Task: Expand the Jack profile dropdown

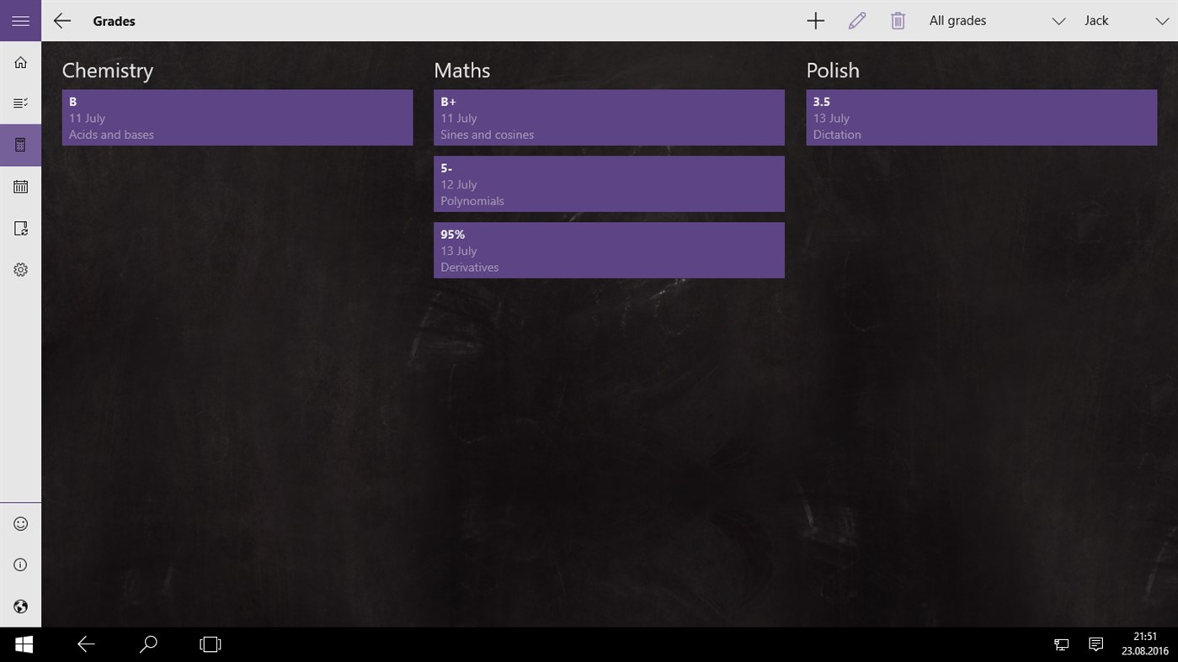Action: [x=1096, y=20]
